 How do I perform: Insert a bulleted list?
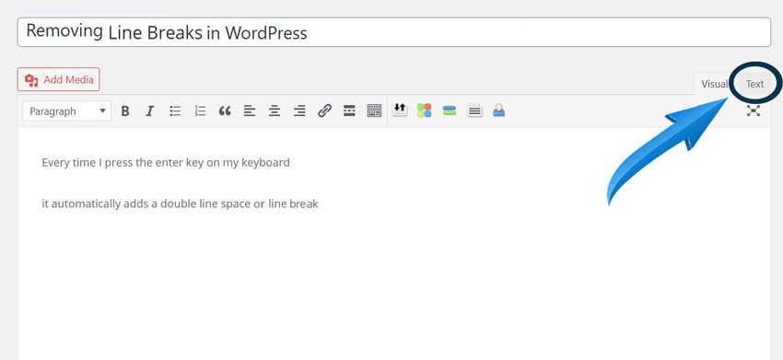[175, 111]
